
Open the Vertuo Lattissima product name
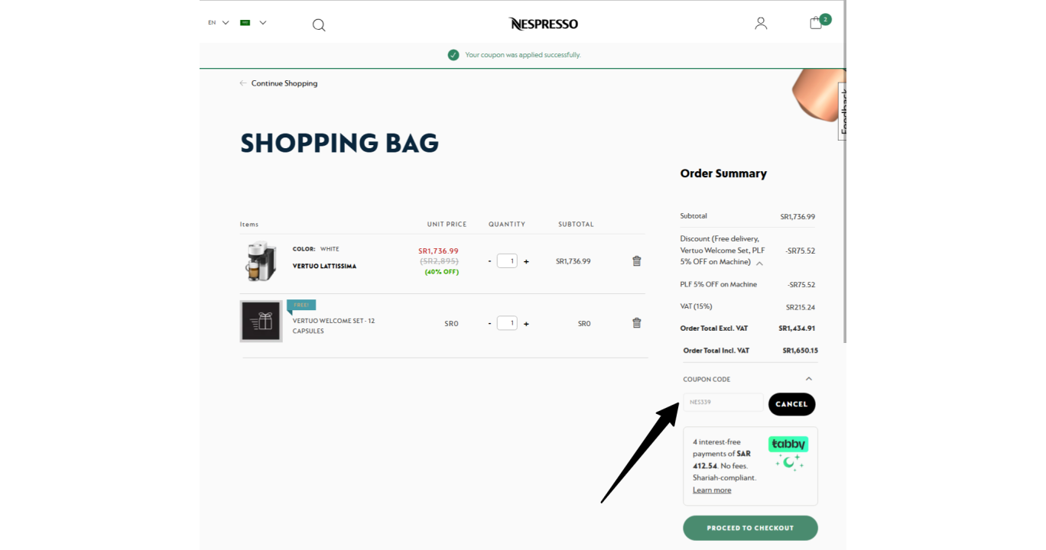[324, 267]
